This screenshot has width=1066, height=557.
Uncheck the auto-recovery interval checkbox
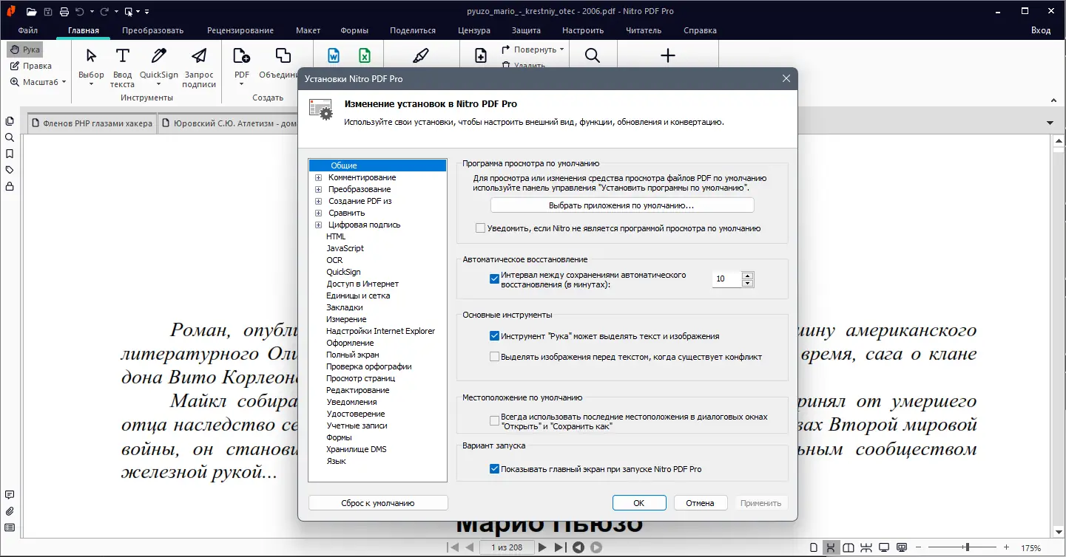[x=495, y=279]
